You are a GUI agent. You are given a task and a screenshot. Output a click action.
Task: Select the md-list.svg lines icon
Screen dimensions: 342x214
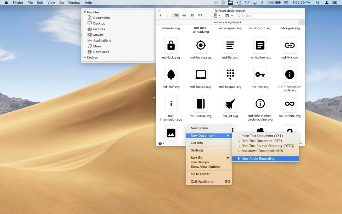coord(230,45)
